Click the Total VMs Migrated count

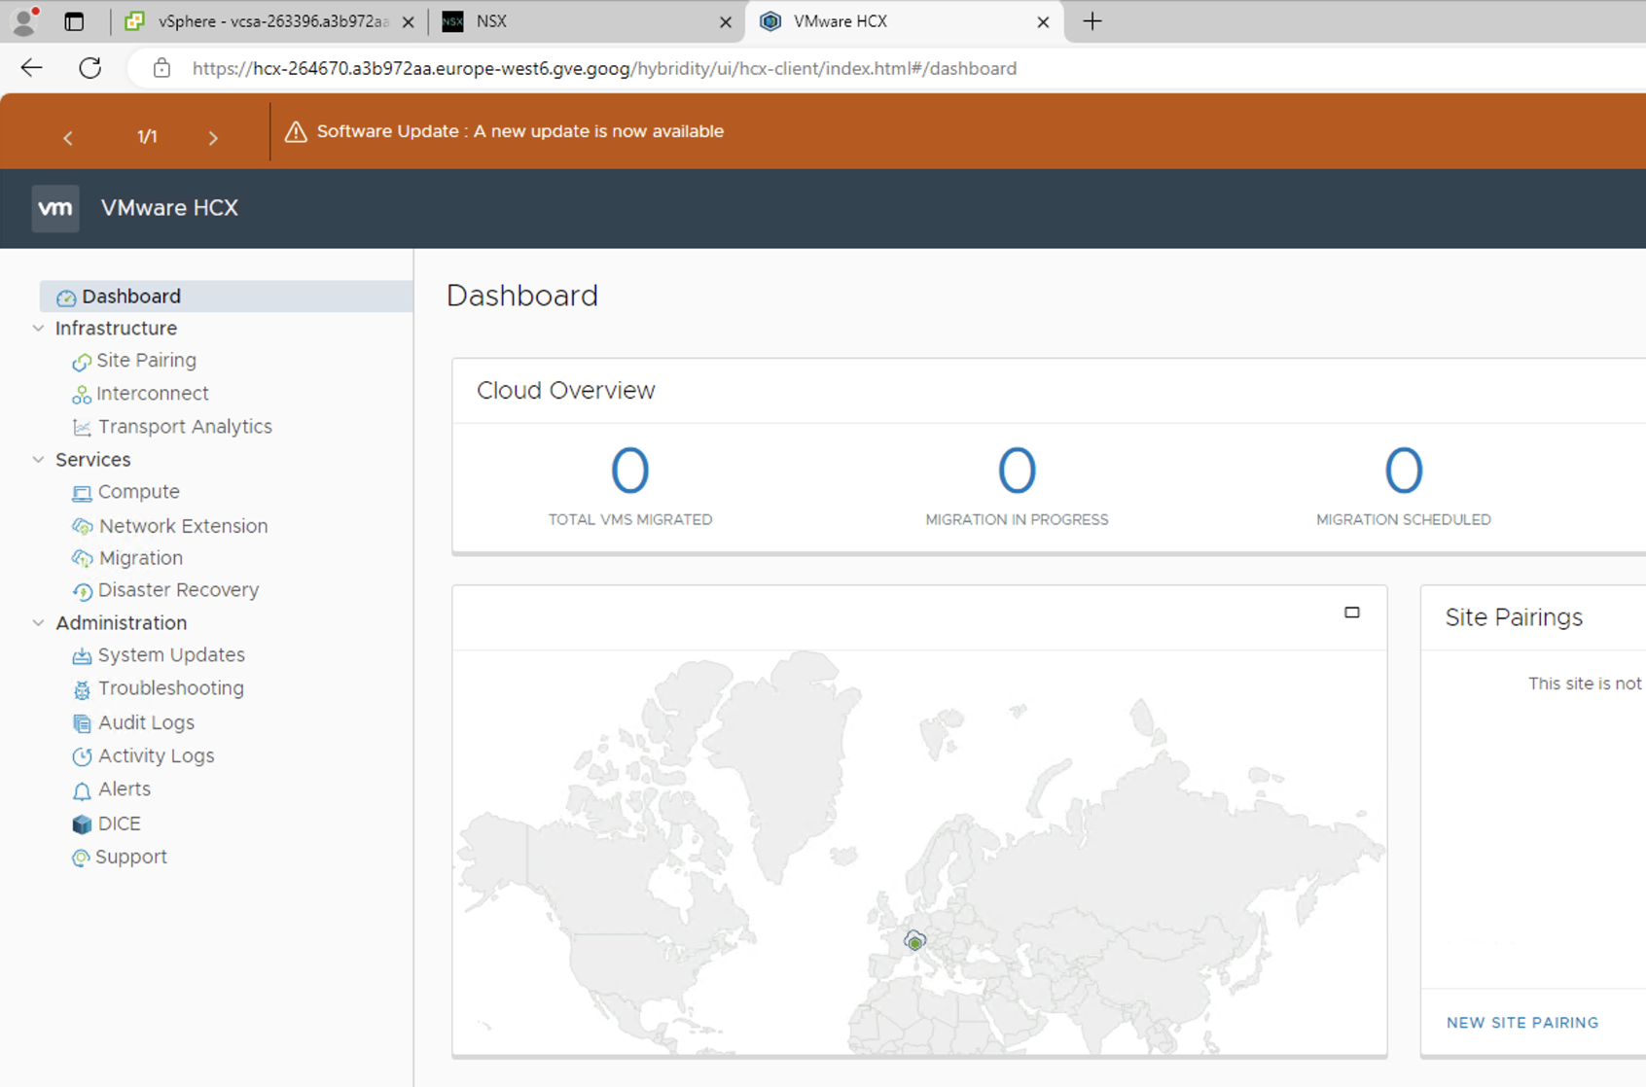pos(629,471)
